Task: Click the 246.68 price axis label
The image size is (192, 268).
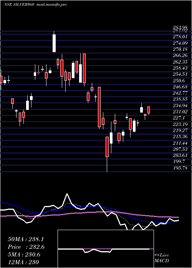Action: point(180,87)
